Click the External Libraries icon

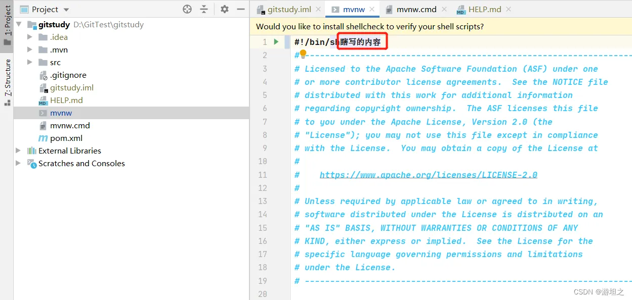click(32, 151)
